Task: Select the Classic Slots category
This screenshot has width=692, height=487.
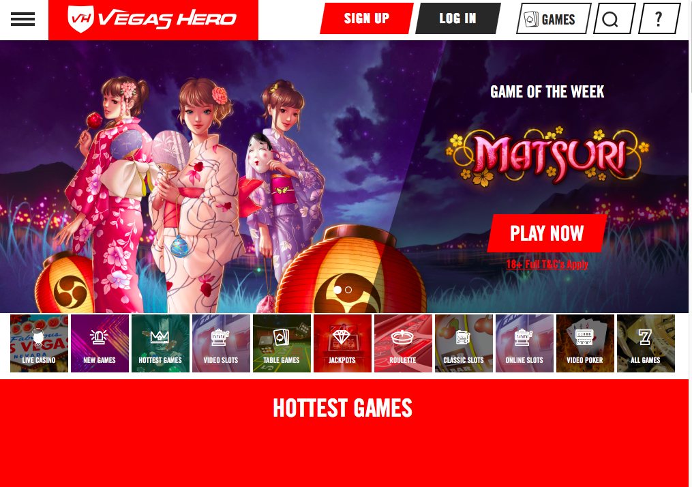Action: coord(464,343)
